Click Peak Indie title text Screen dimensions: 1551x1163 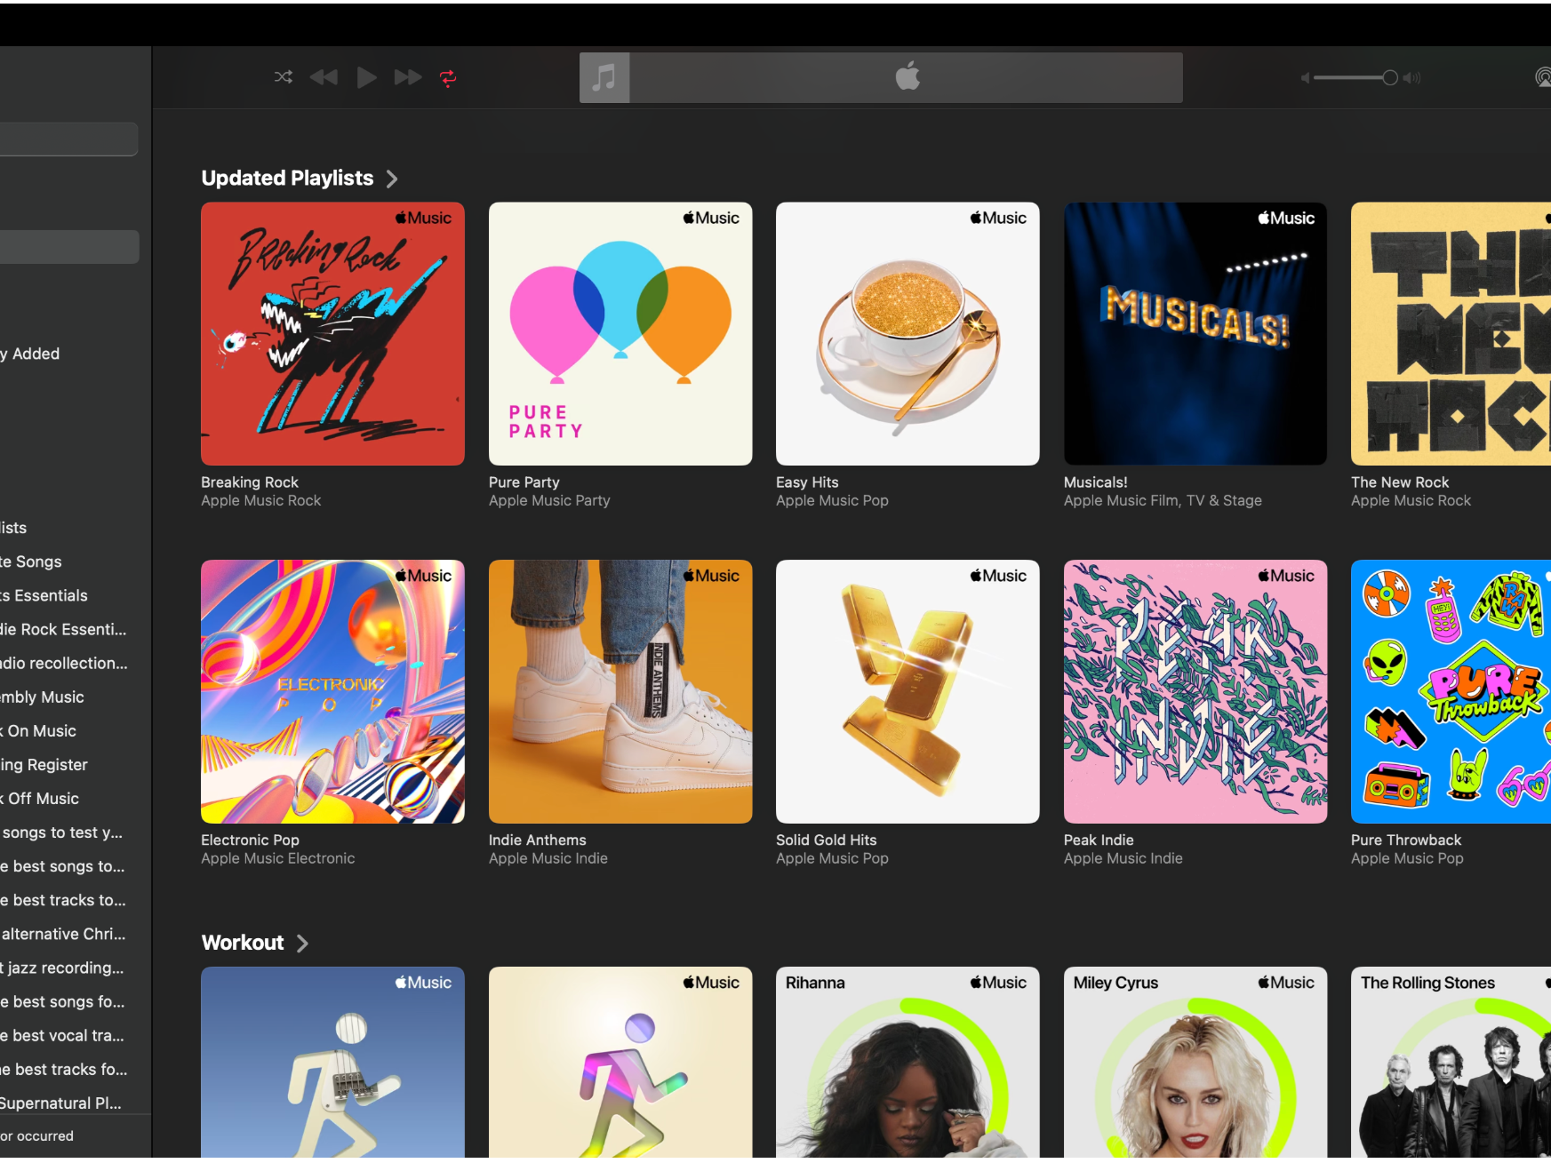pos(1099,840)
